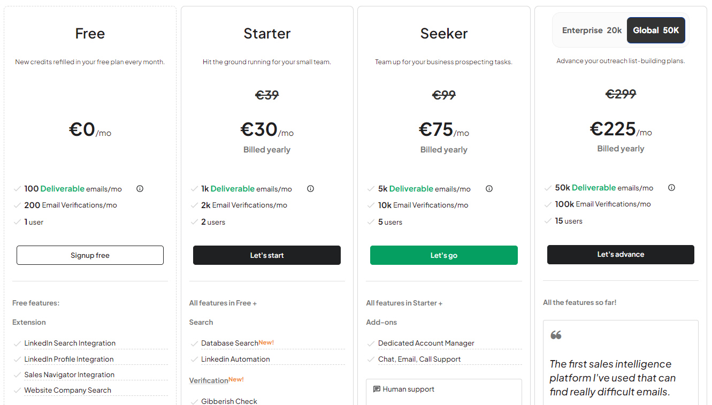Click the LinkedIn Search Integration feature
Image resolution: width=712 pixels, height=405 pixels.
point(70,343)
